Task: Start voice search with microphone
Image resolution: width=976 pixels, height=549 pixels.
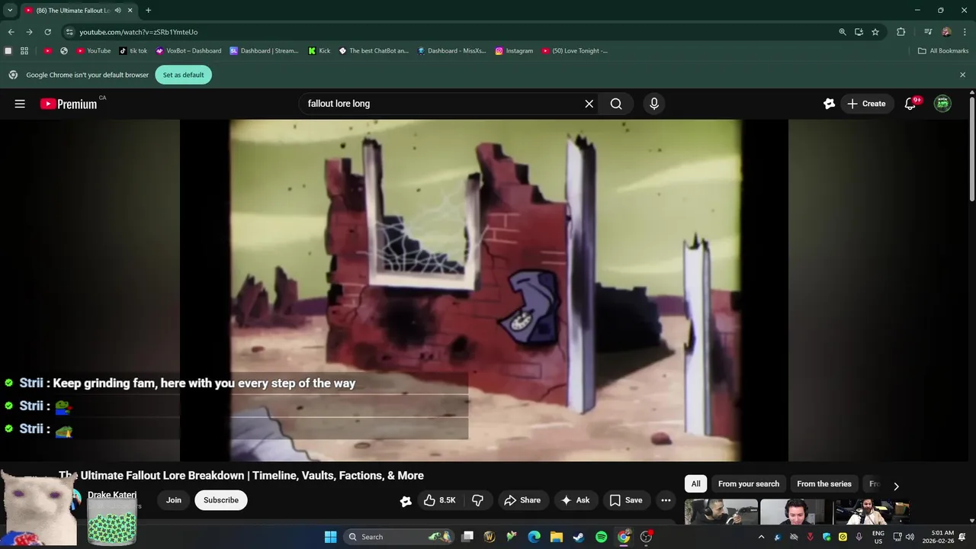Action: [x=653, y=104]
